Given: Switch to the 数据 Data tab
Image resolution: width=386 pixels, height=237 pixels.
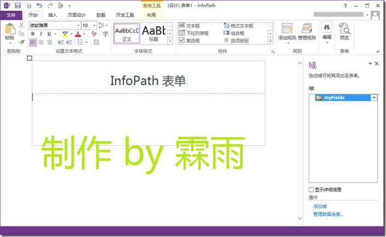Looking at the screenshot, I should click(101, 15).
